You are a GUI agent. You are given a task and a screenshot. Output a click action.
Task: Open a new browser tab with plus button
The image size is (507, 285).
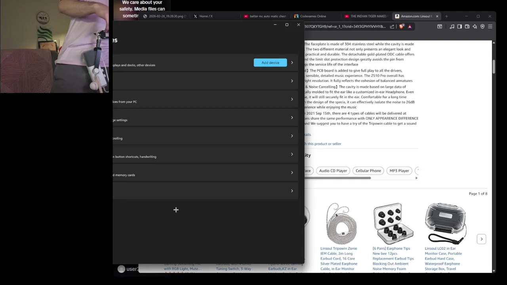click(446, 16)
